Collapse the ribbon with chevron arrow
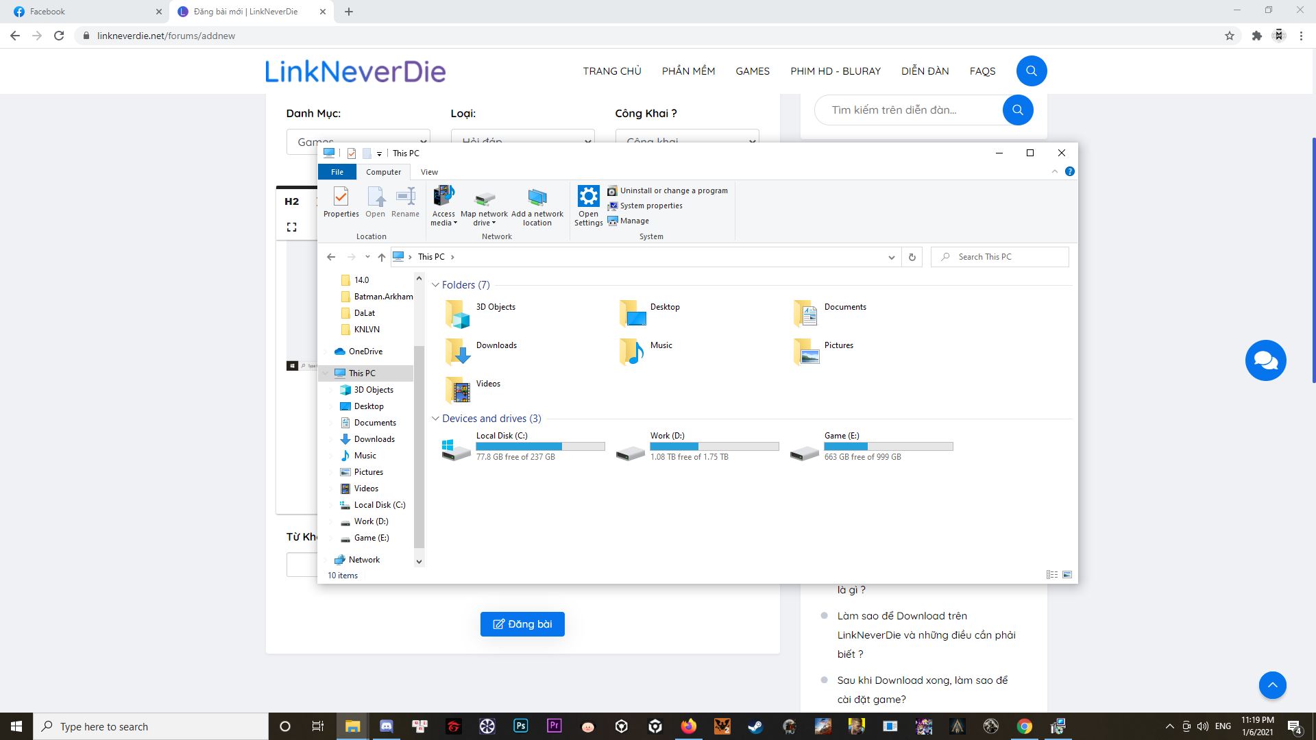 pos(1055,171)
